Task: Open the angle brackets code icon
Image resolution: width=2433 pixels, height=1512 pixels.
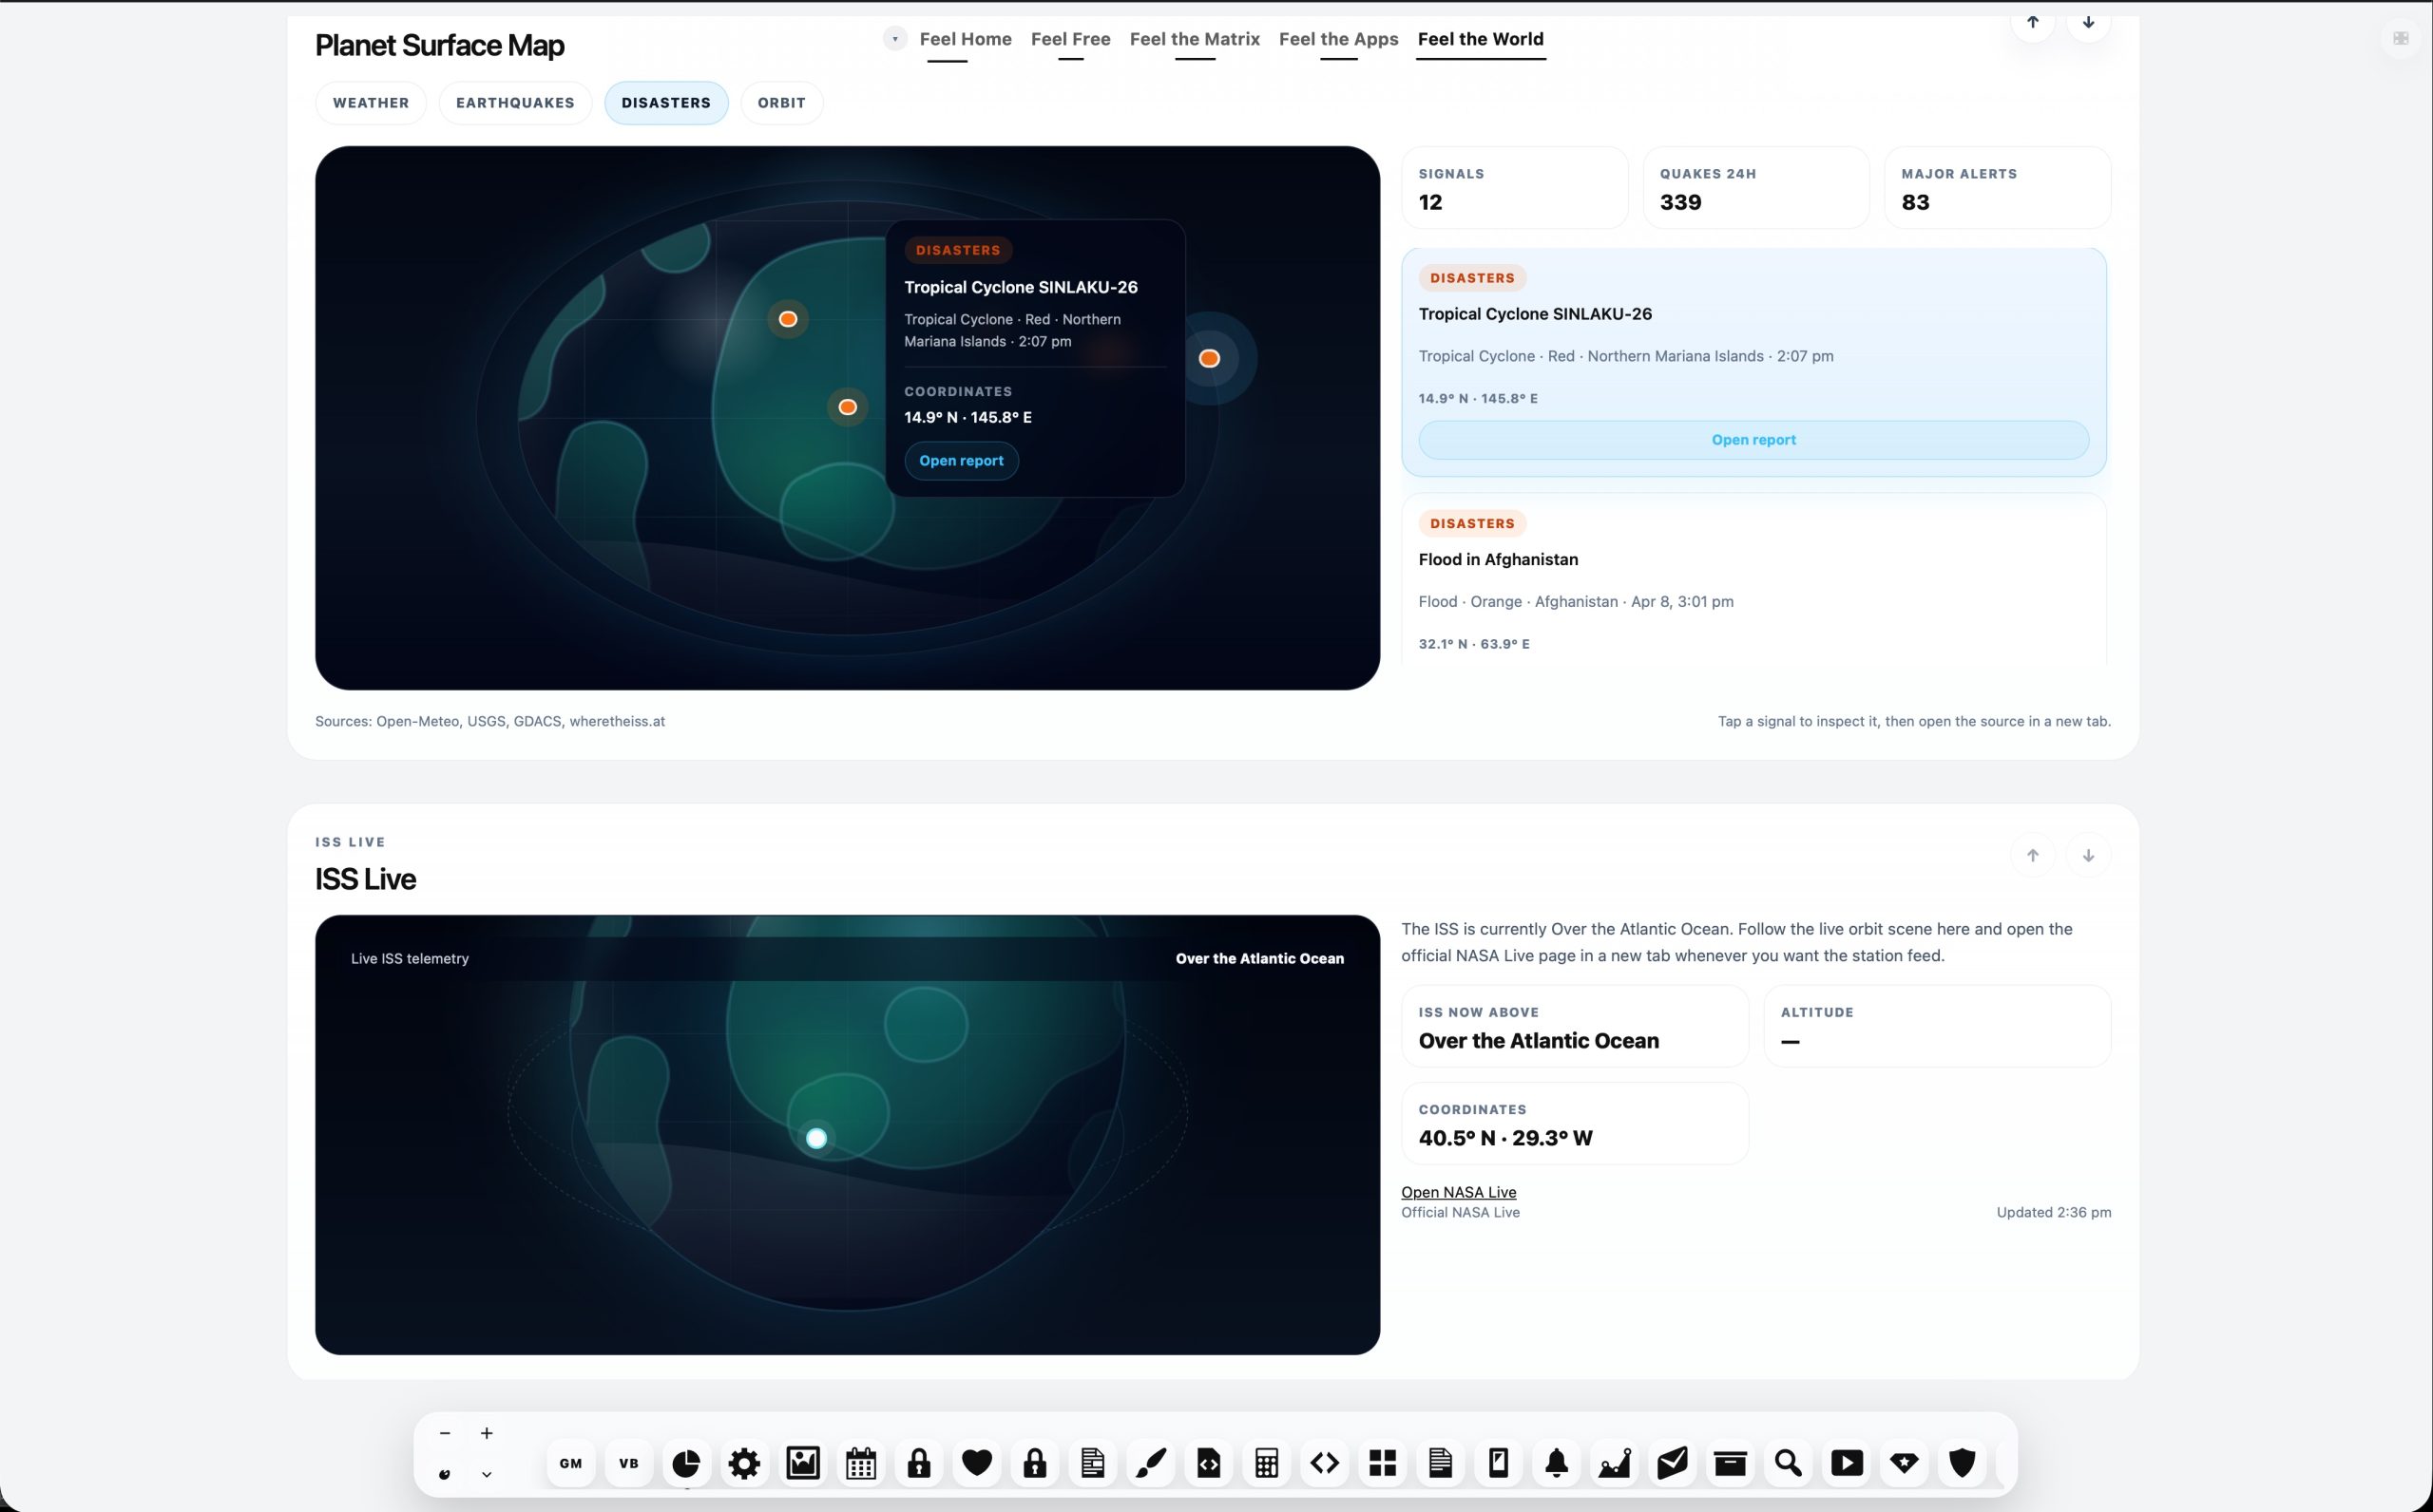Action: [x=1325, y=1463]
